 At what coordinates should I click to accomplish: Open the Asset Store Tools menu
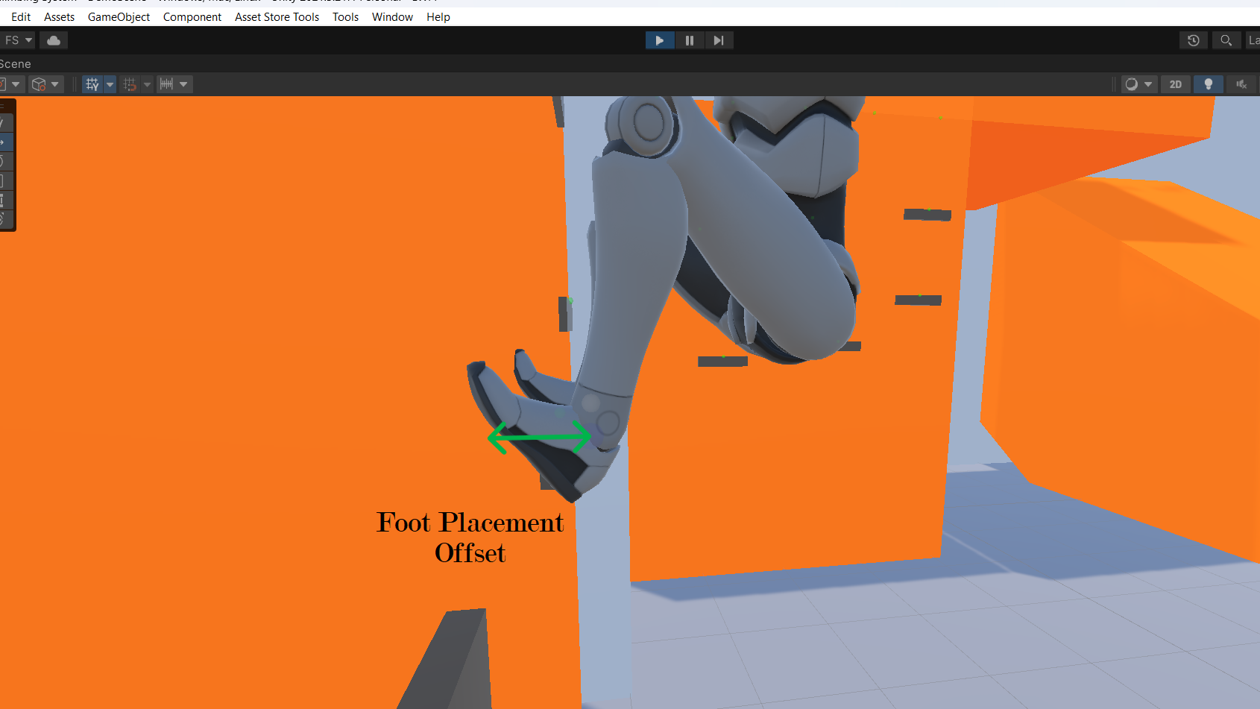[277, 17]
